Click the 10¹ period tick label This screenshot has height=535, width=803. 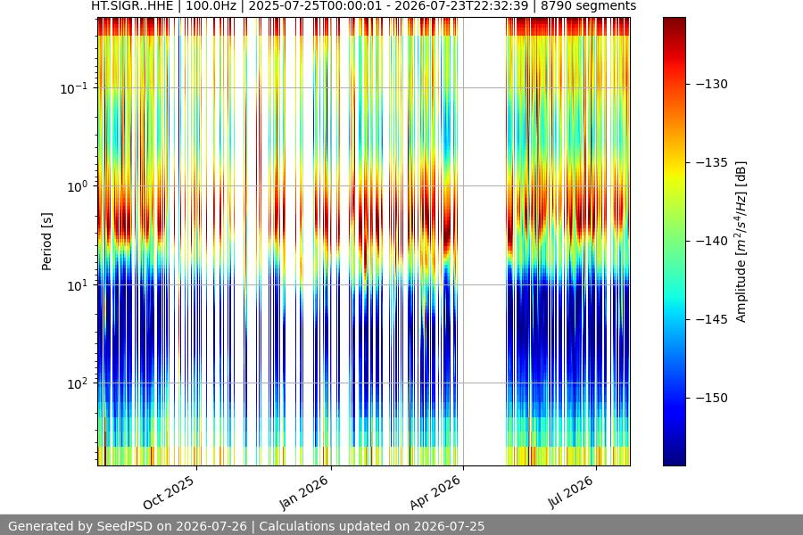77,285
